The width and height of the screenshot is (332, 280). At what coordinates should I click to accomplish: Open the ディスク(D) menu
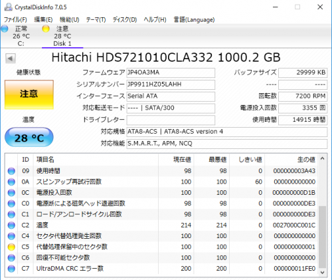[x=125, y=20]
